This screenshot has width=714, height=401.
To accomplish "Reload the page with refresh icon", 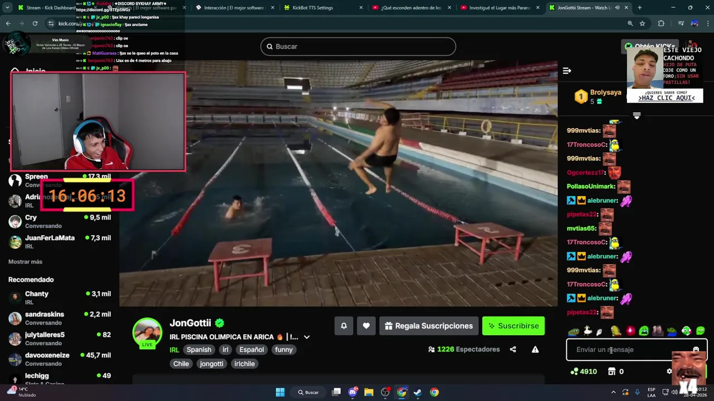I will pos(35,23).
